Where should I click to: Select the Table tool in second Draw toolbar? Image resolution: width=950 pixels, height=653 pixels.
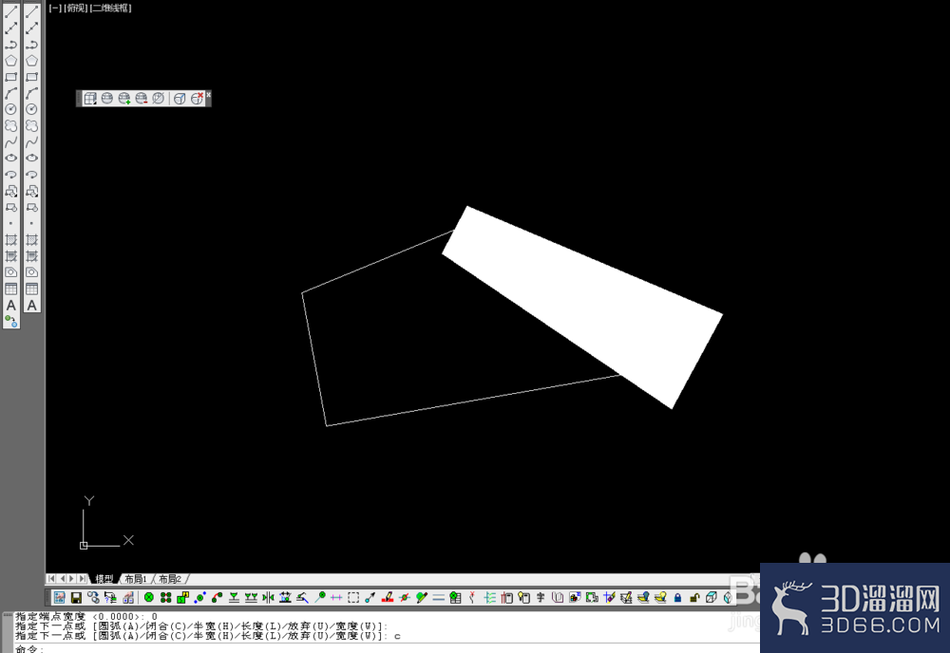pyautogui.click(x=32, y=289)
